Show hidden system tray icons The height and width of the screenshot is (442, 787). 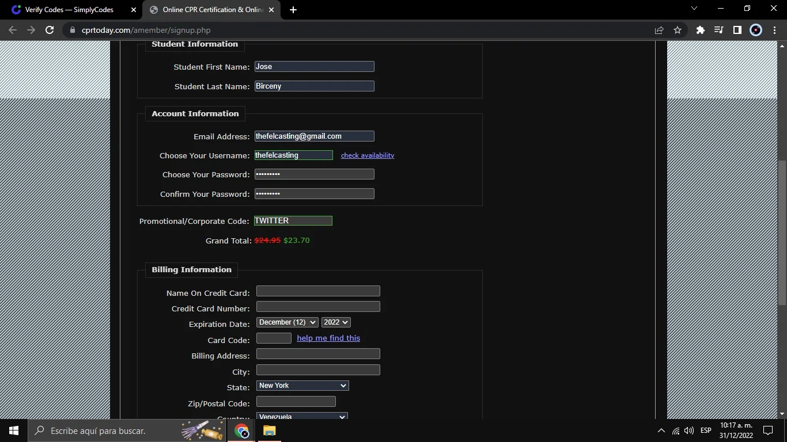[x=661, y=430]
